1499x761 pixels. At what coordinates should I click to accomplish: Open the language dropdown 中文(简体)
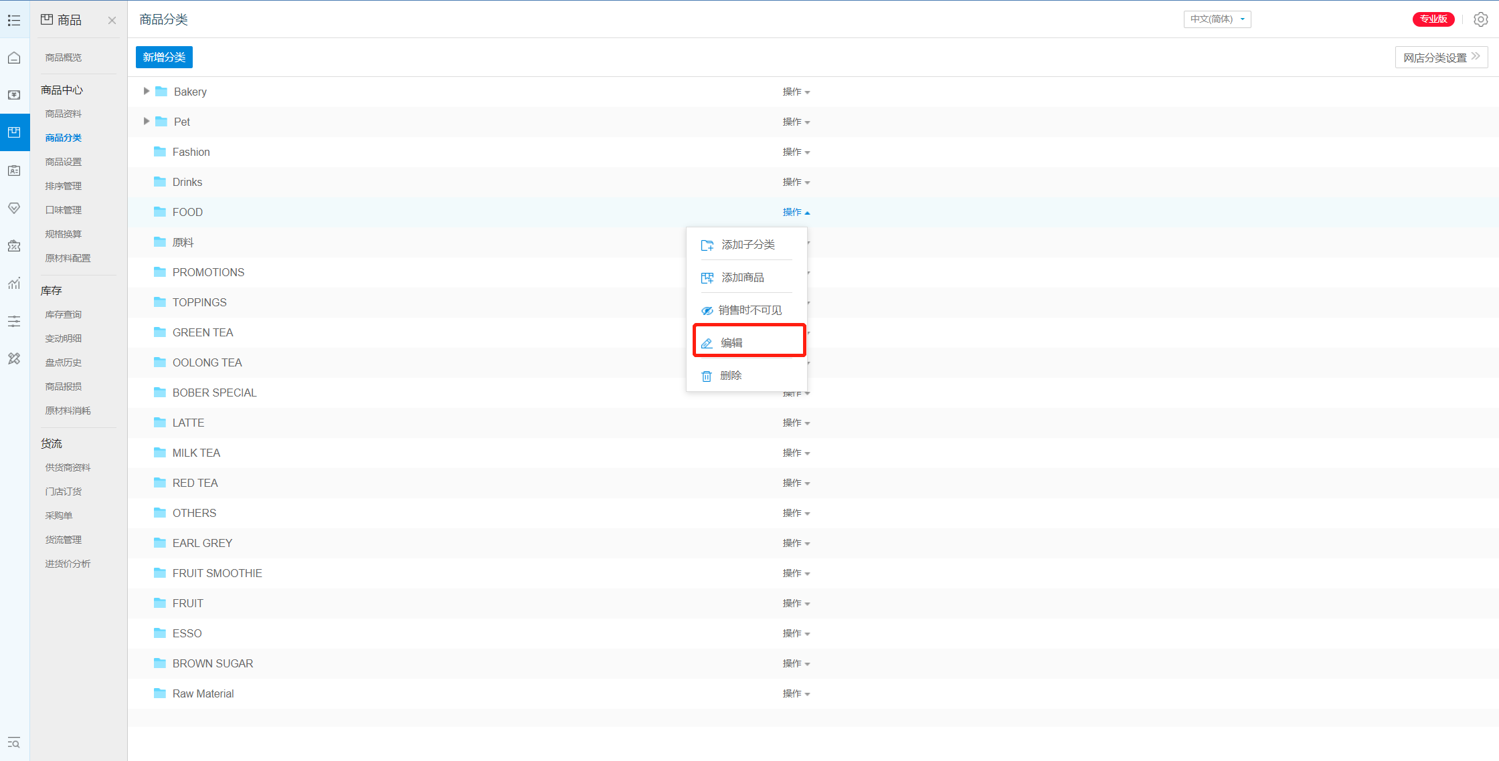(x=1217, y=19)
